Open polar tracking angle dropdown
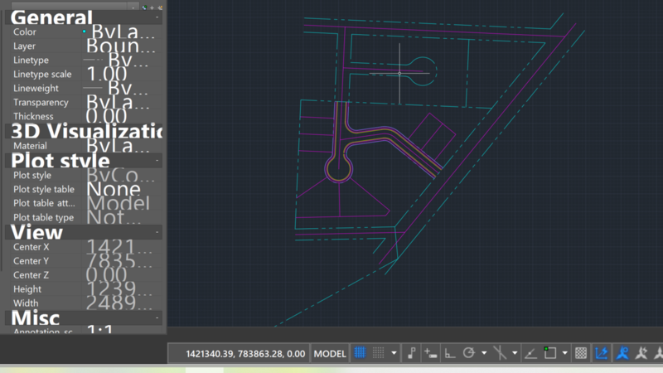 click(x=484, y=353)
